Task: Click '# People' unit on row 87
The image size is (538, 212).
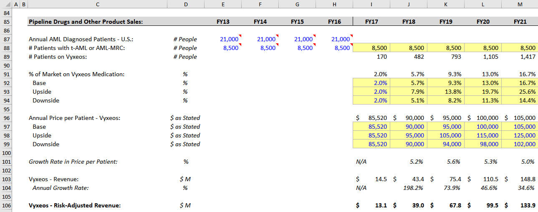Action: tap(185, 39)
